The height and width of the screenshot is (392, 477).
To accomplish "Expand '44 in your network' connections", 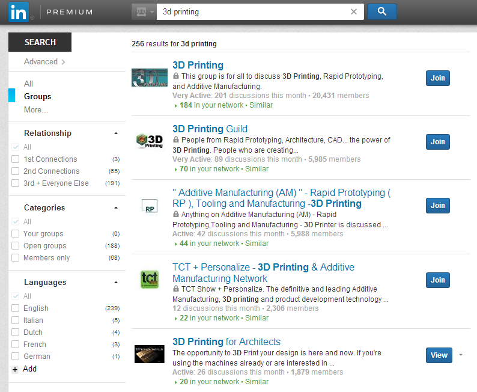I will [x=207, y=243].
